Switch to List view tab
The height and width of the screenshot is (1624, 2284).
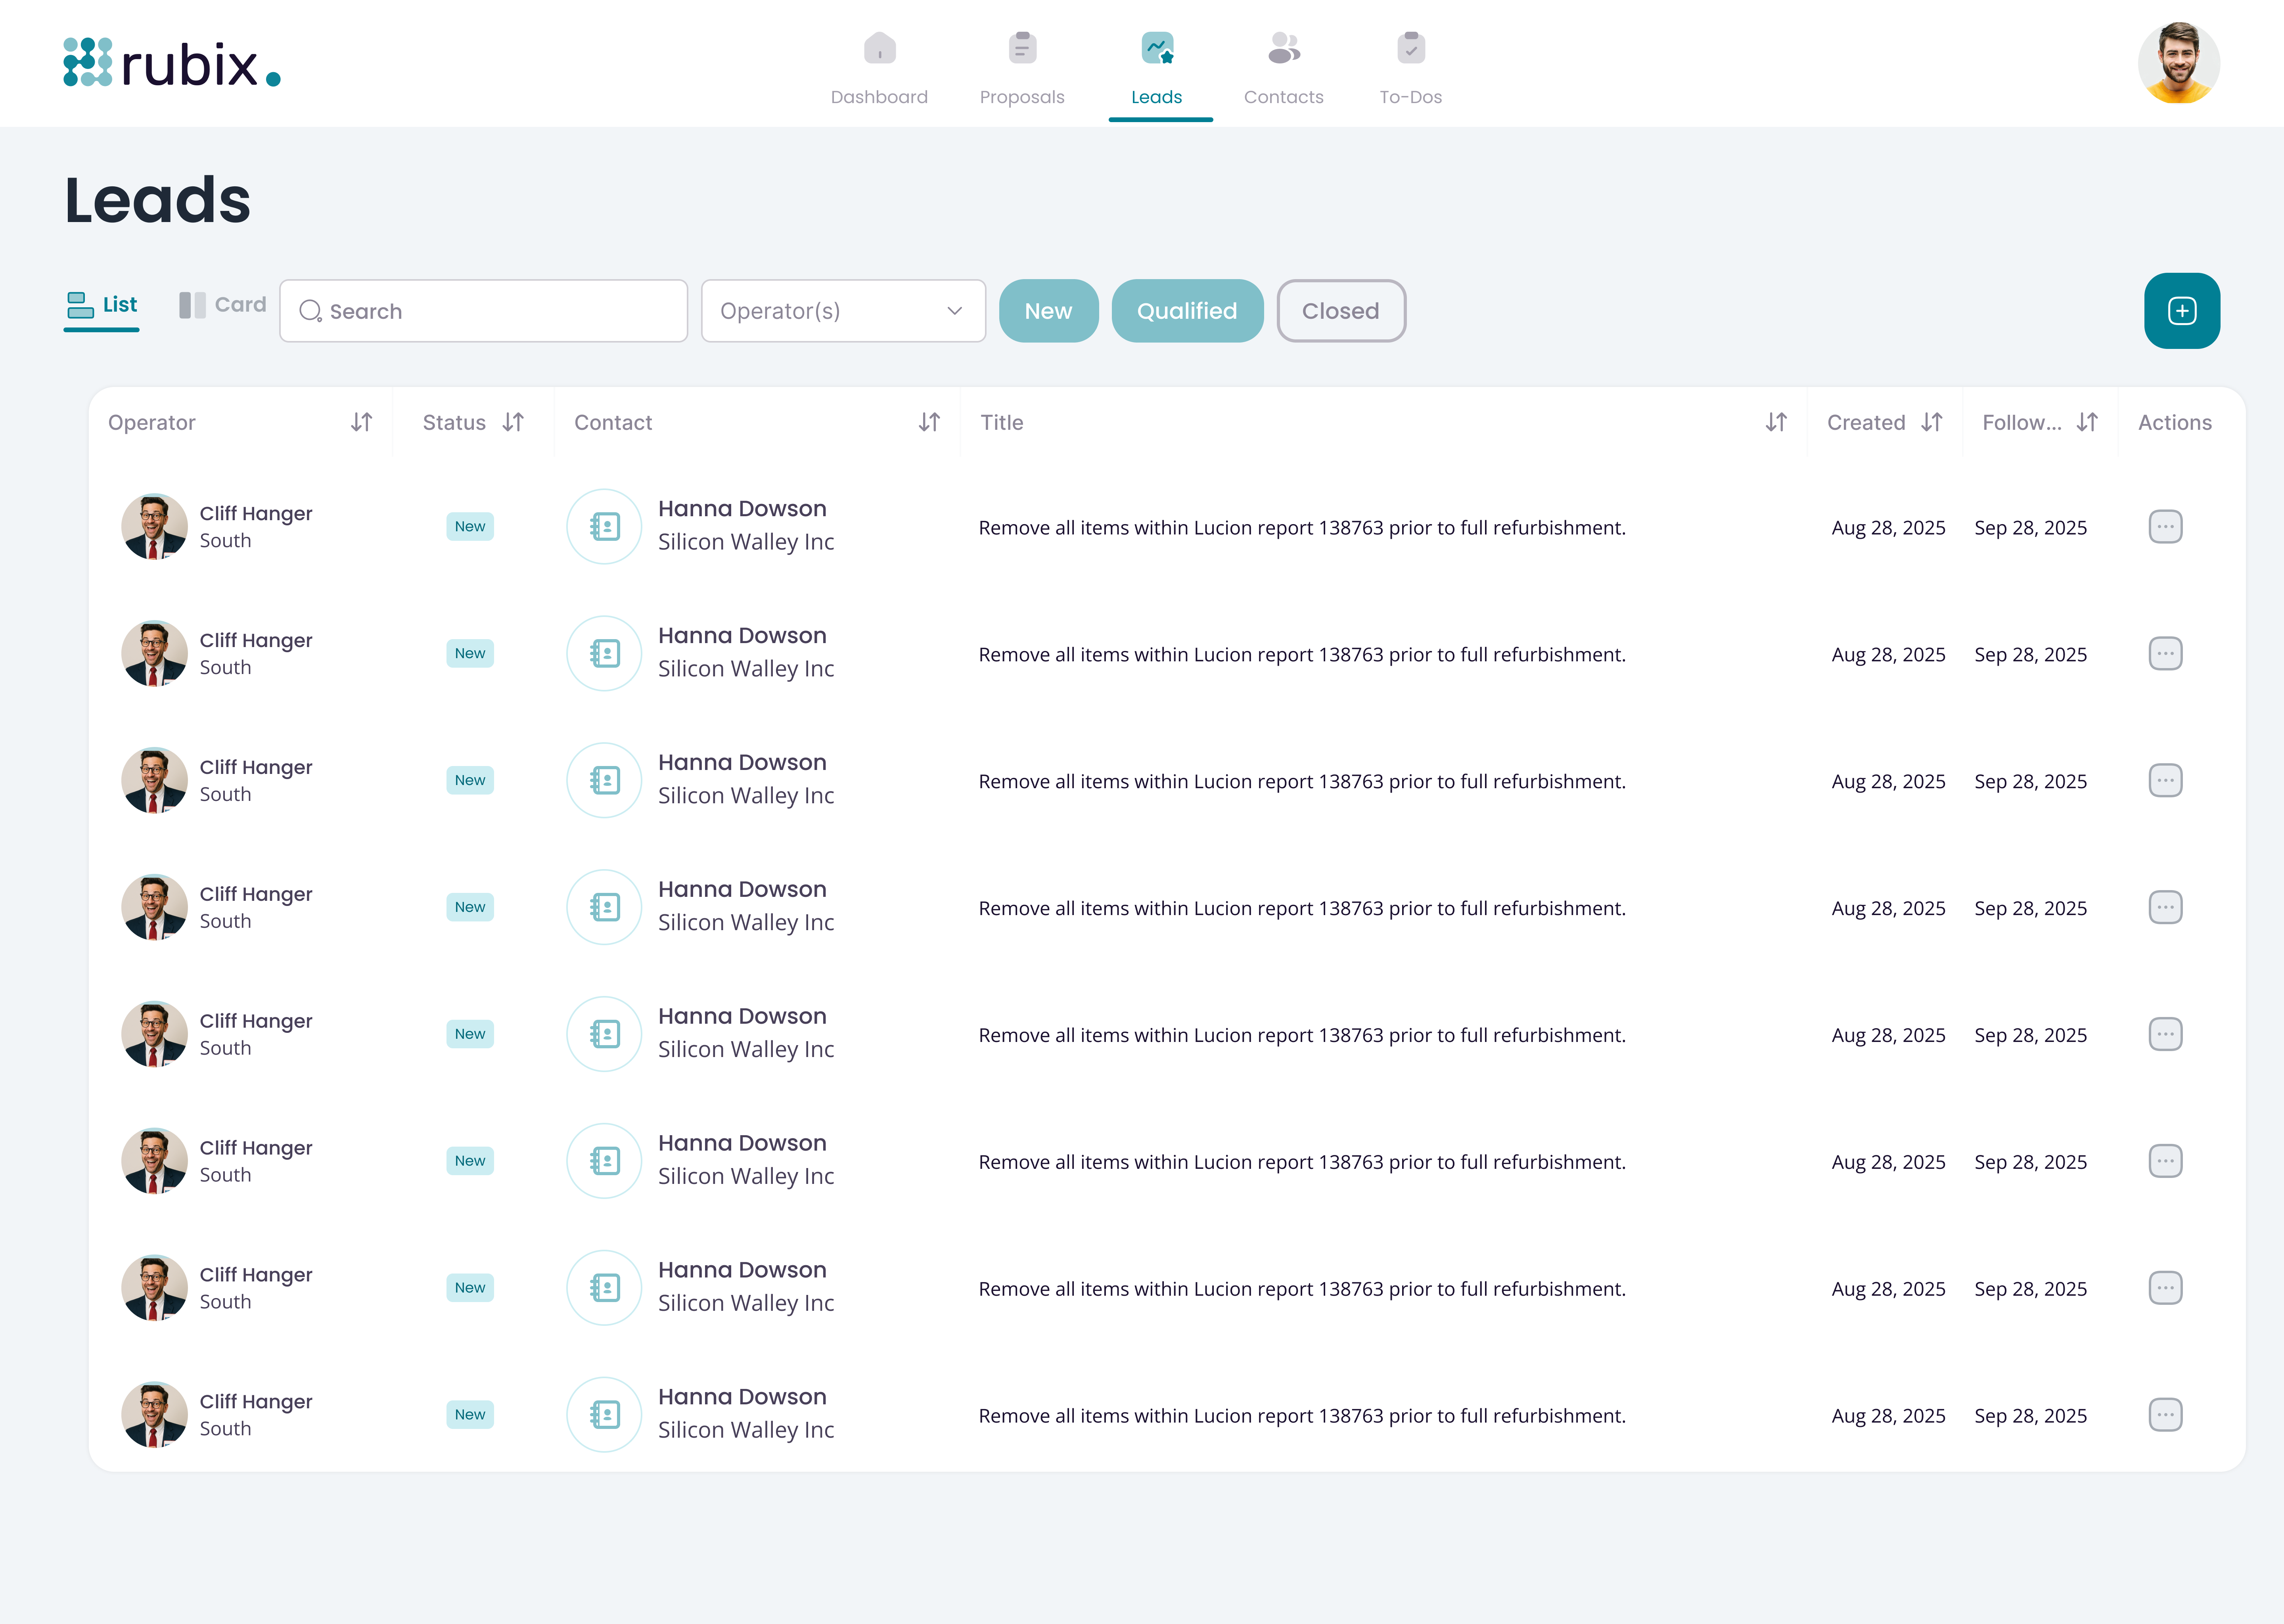click(101, 304)
